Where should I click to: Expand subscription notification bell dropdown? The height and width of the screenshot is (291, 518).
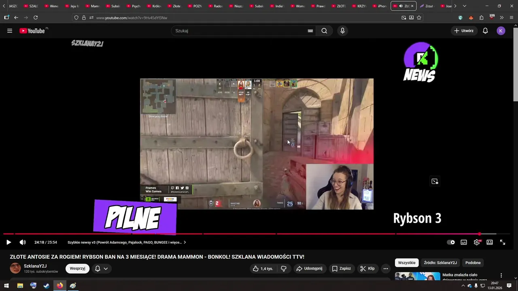[x=102, y=268]
